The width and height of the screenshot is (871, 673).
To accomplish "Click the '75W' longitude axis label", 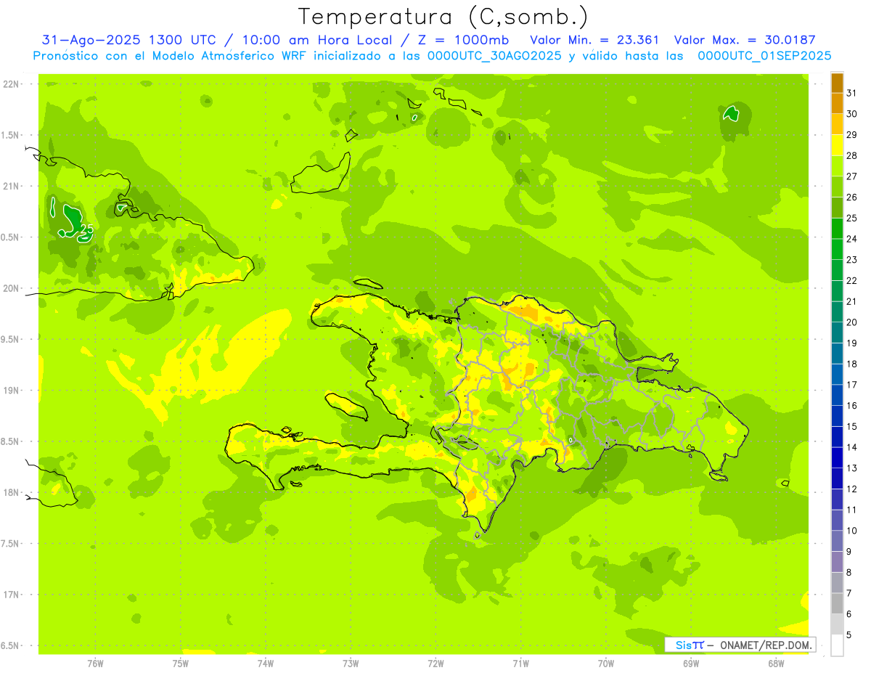I will (x=180, y=663).
